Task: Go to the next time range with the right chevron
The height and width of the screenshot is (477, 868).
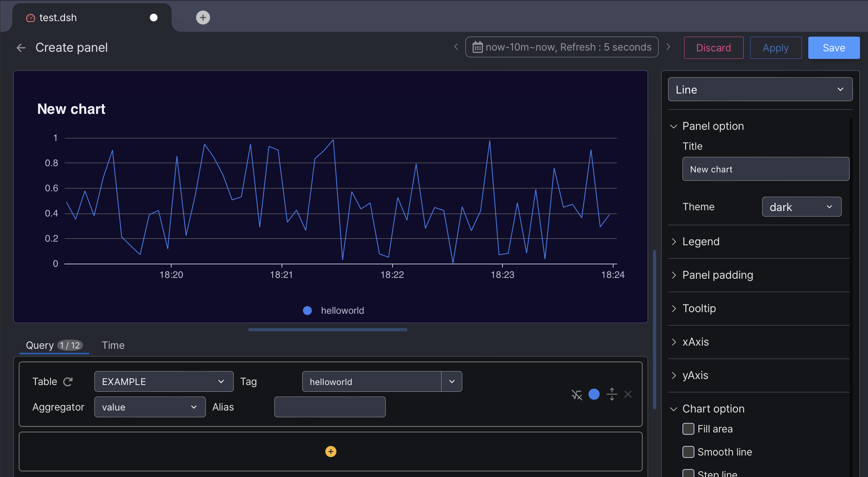Action: tap(669, 47)
